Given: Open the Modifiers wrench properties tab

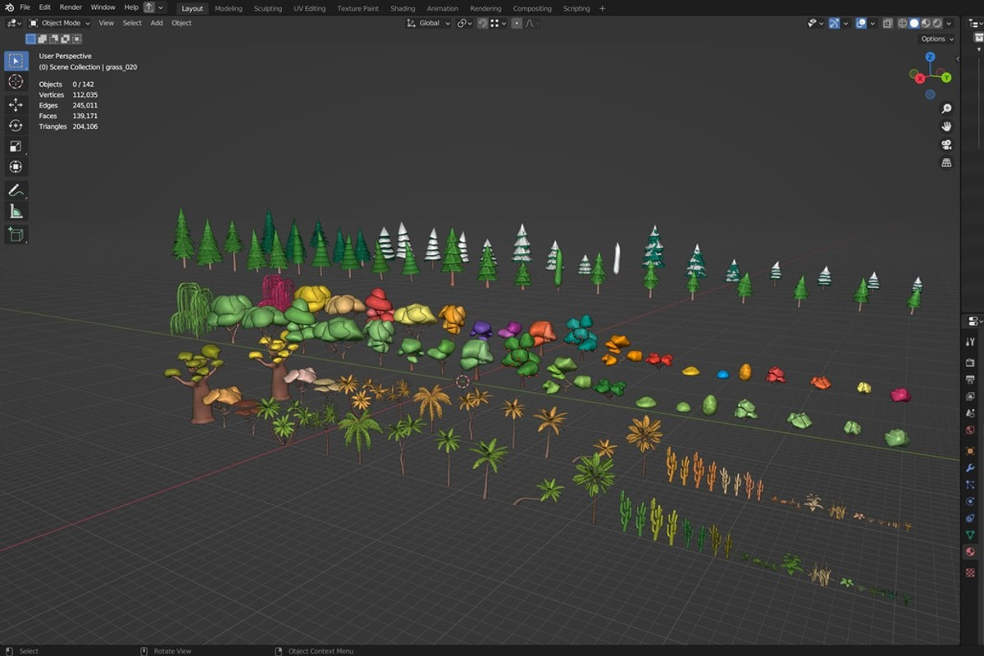Looking at the screenshot, I should 970,467.
